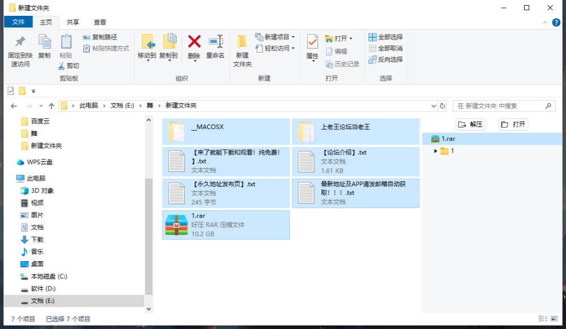Open the View ribbon tab
This screenshot has height=329, width=566.
[100, 23]
